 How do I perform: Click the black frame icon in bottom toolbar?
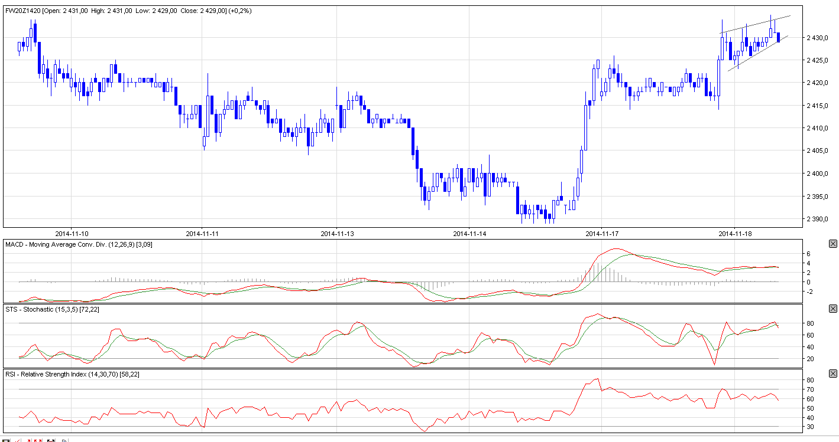pos(51,440)
